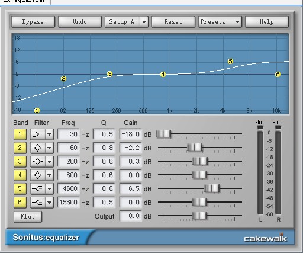This screenshot has width=303, height=253.
Task: Click band 3 frequency field showing 200
Action: point(69,161)
